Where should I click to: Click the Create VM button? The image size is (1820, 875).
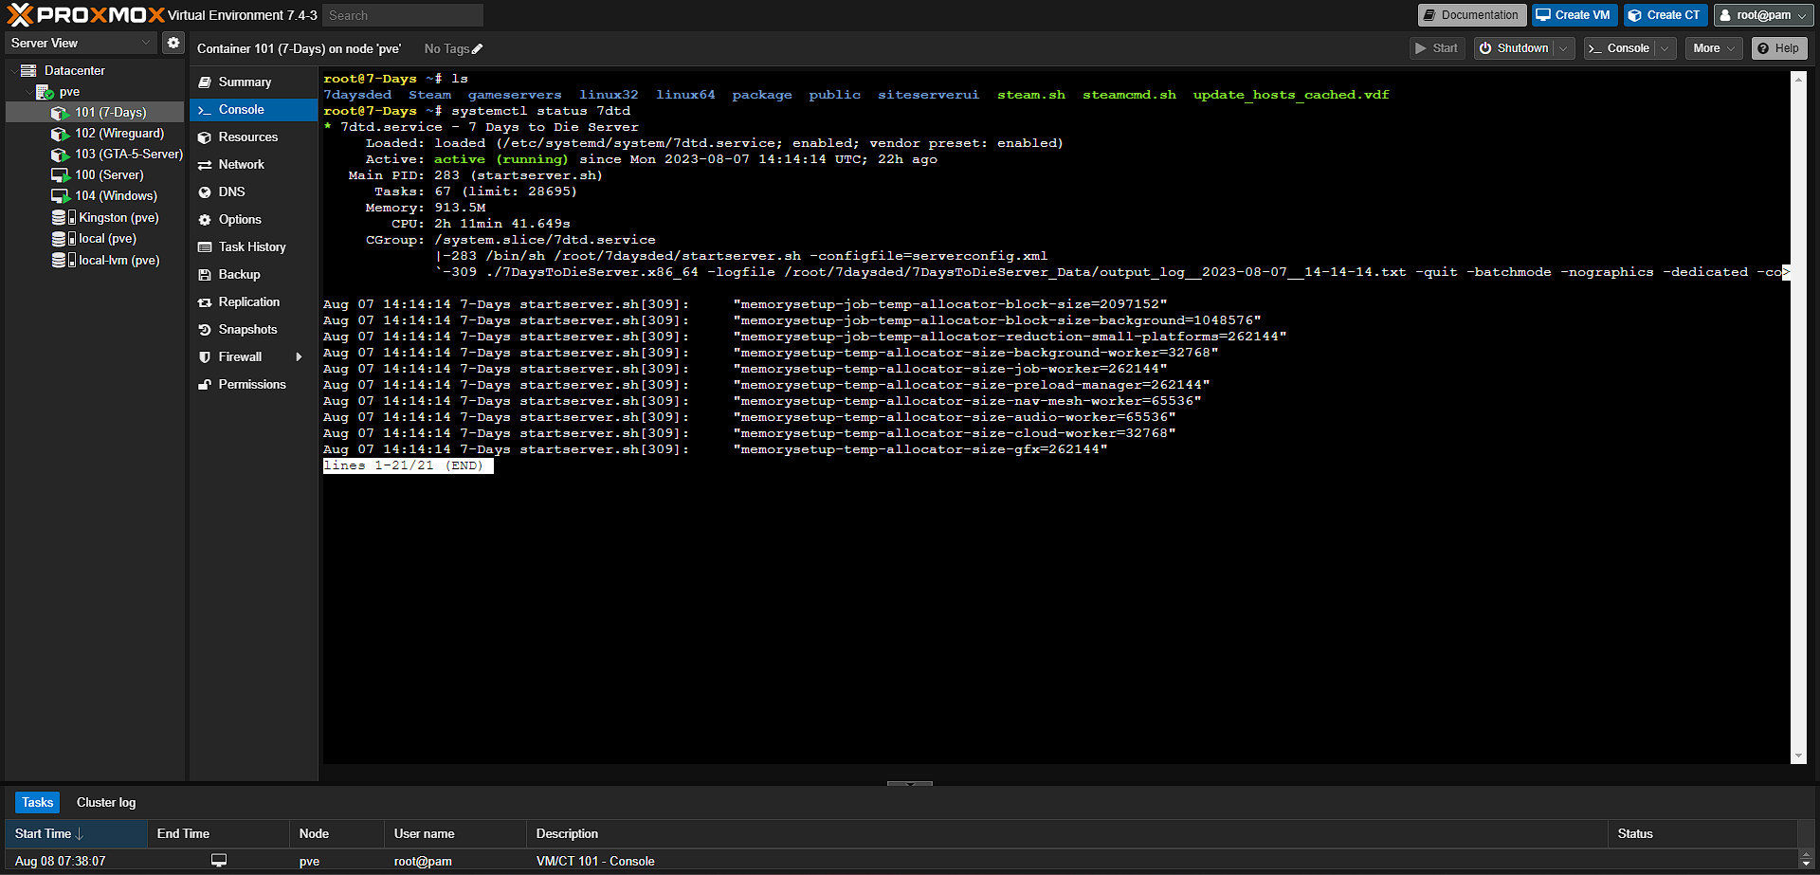pos(1574,15)
